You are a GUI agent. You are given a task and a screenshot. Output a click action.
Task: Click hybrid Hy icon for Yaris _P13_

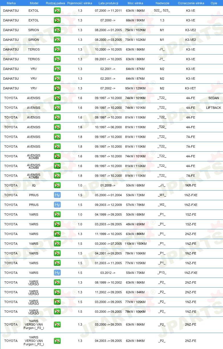(x=57, y=273)
